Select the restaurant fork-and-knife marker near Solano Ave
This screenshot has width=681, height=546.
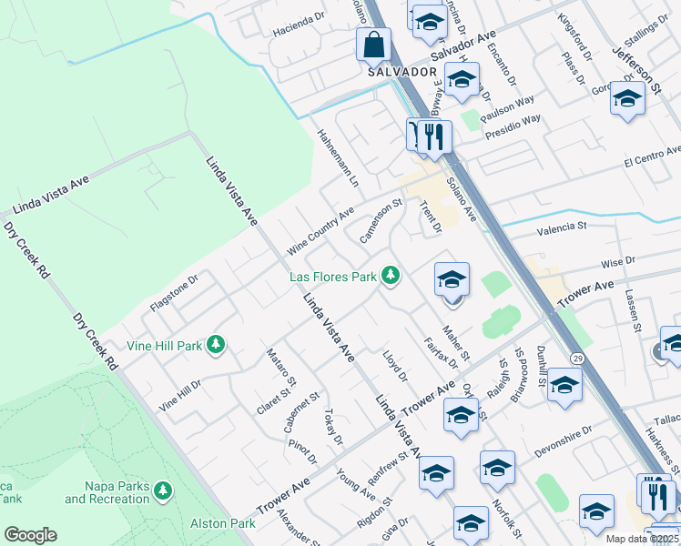click(434, 140)
